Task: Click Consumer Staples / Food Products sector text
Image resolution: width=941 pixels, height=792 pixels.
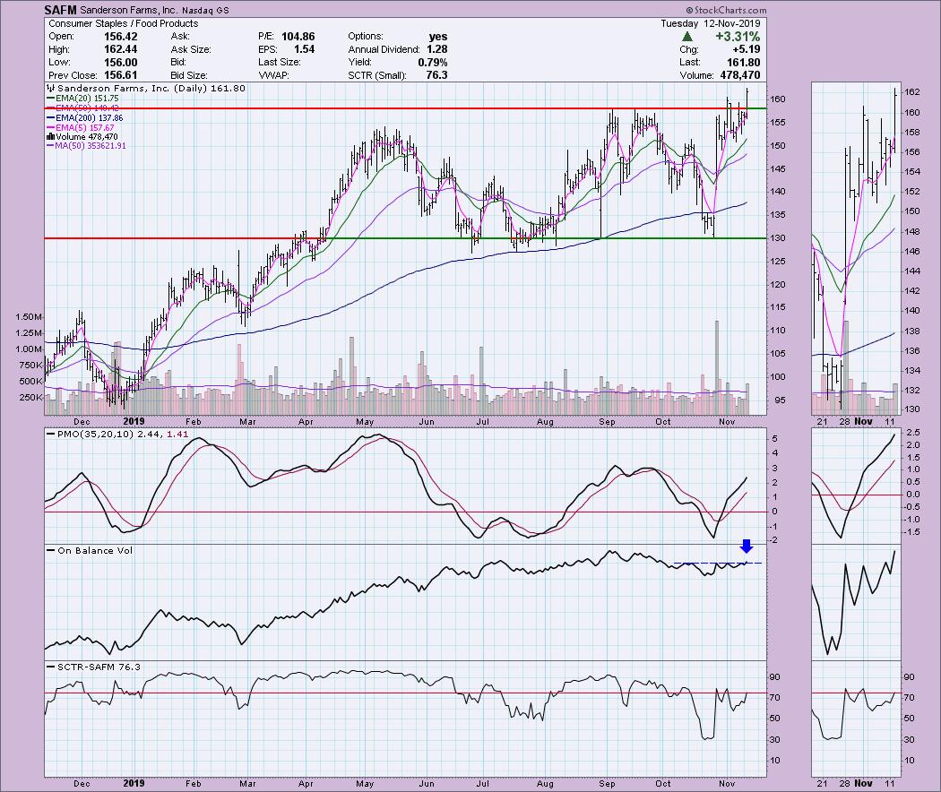Action: (123, 23)
